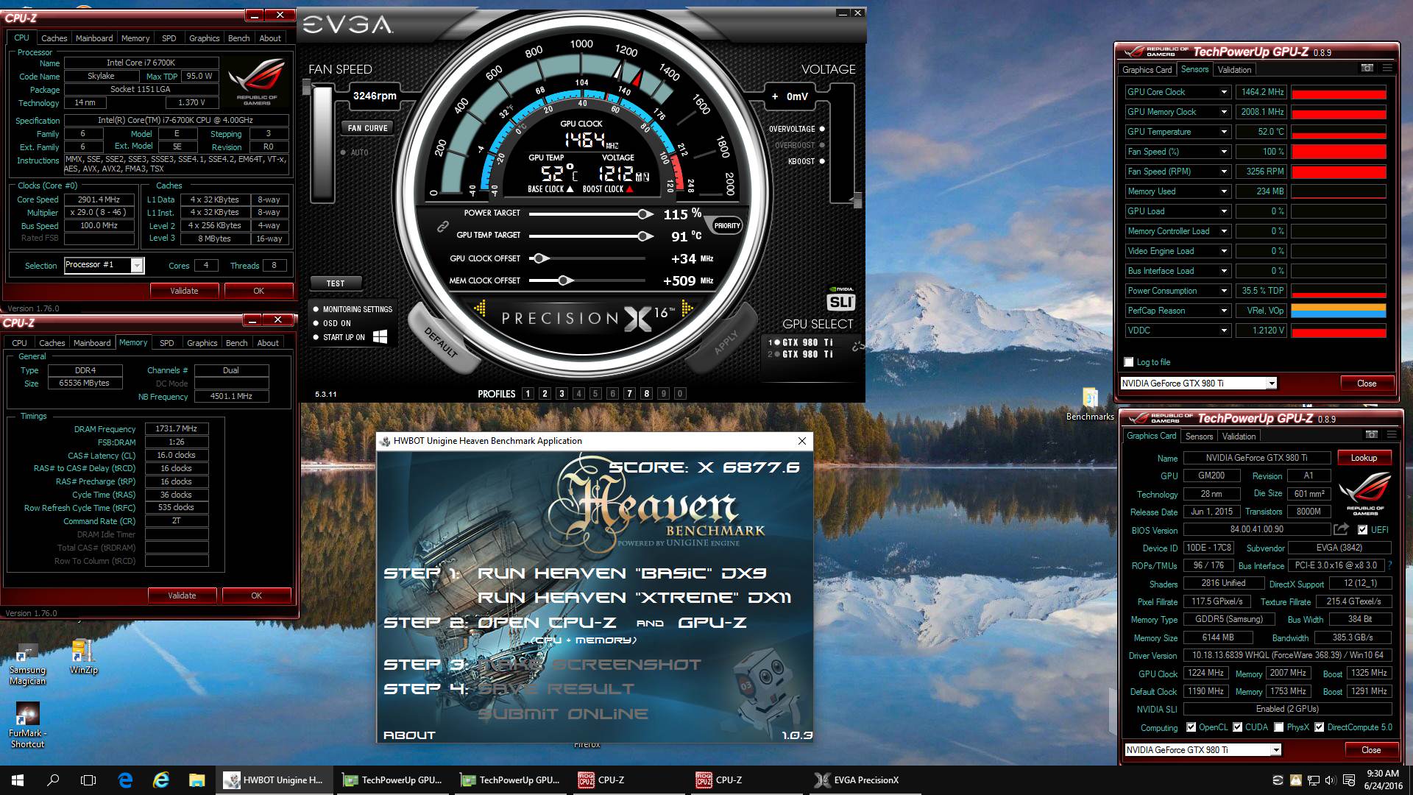Click the DEFAULT button in Precision X
1413x795 pixels.
pos(440,342)
